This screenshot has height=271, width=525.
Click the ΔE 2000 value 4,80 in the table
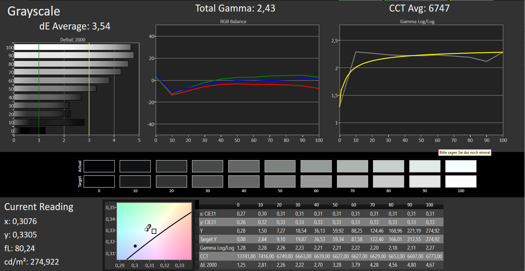(x=411, y=265)
